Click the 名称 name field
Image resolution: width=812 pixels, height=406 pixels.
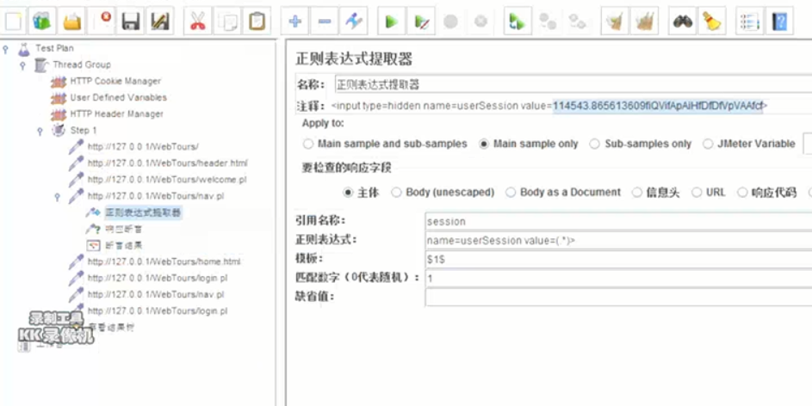click(573, 85)
